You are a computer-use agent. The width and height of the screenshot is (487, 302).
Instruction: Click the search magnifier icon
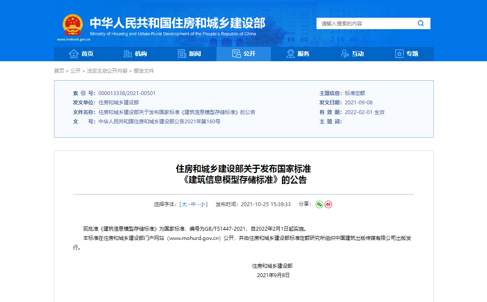(x=420, y=24)
